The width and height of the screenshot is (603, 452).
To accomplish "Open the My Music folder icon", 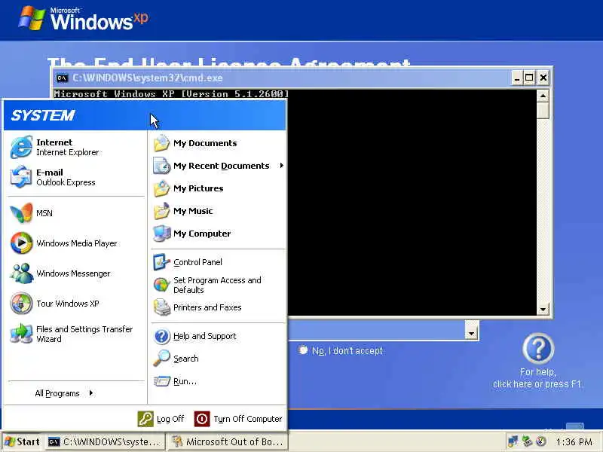I will 161,211.
